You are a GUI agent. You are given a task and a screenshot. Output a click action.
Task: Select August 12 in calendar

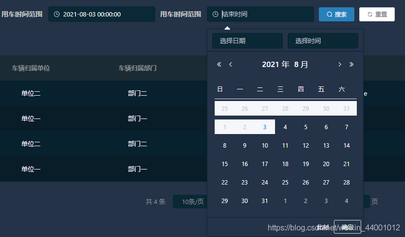[x=306, y=146]
